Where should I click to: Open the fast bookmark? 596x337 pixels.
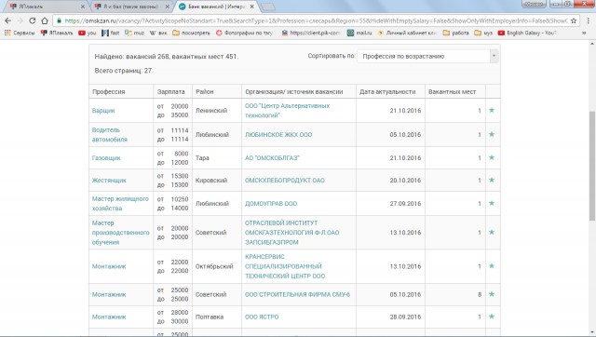(x=110, y=34)
